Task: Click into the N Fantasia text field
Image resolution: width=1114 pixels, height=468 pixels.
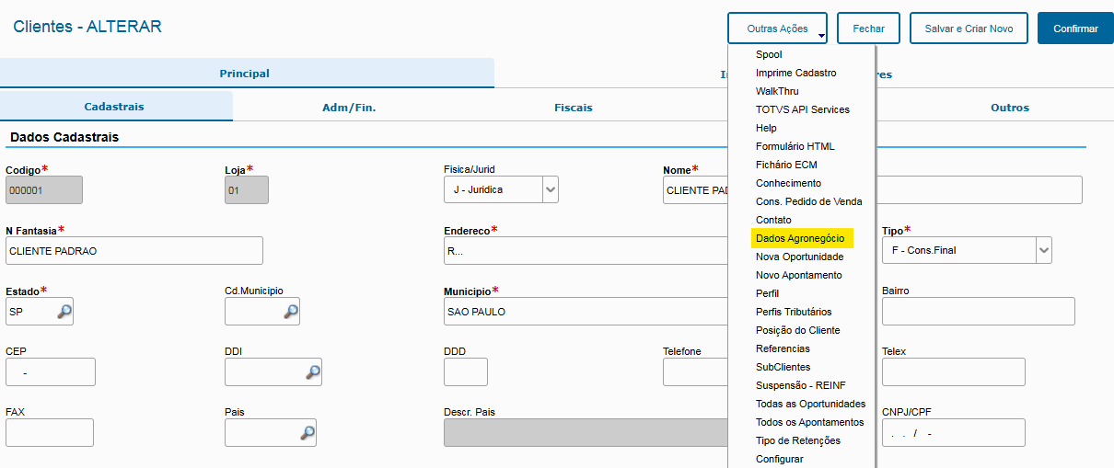Action: 133,251
